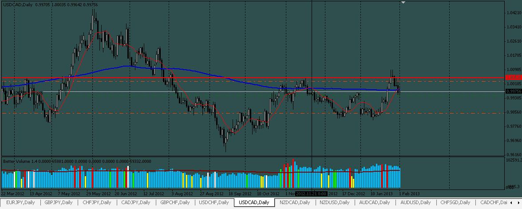Click the 7 May 2012 date label

[69, 193]
